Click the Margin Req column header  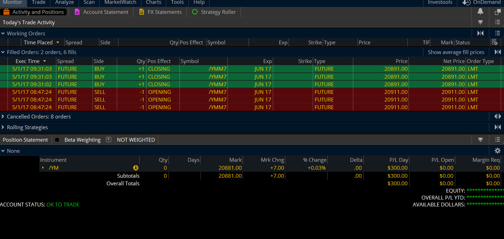pos(486,160)
